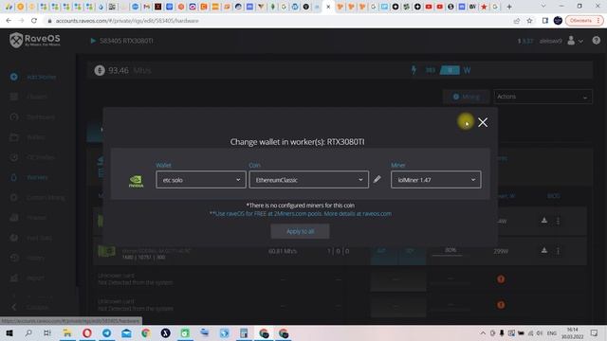Click the Ethereum coin icon beside 93.46

100,70
